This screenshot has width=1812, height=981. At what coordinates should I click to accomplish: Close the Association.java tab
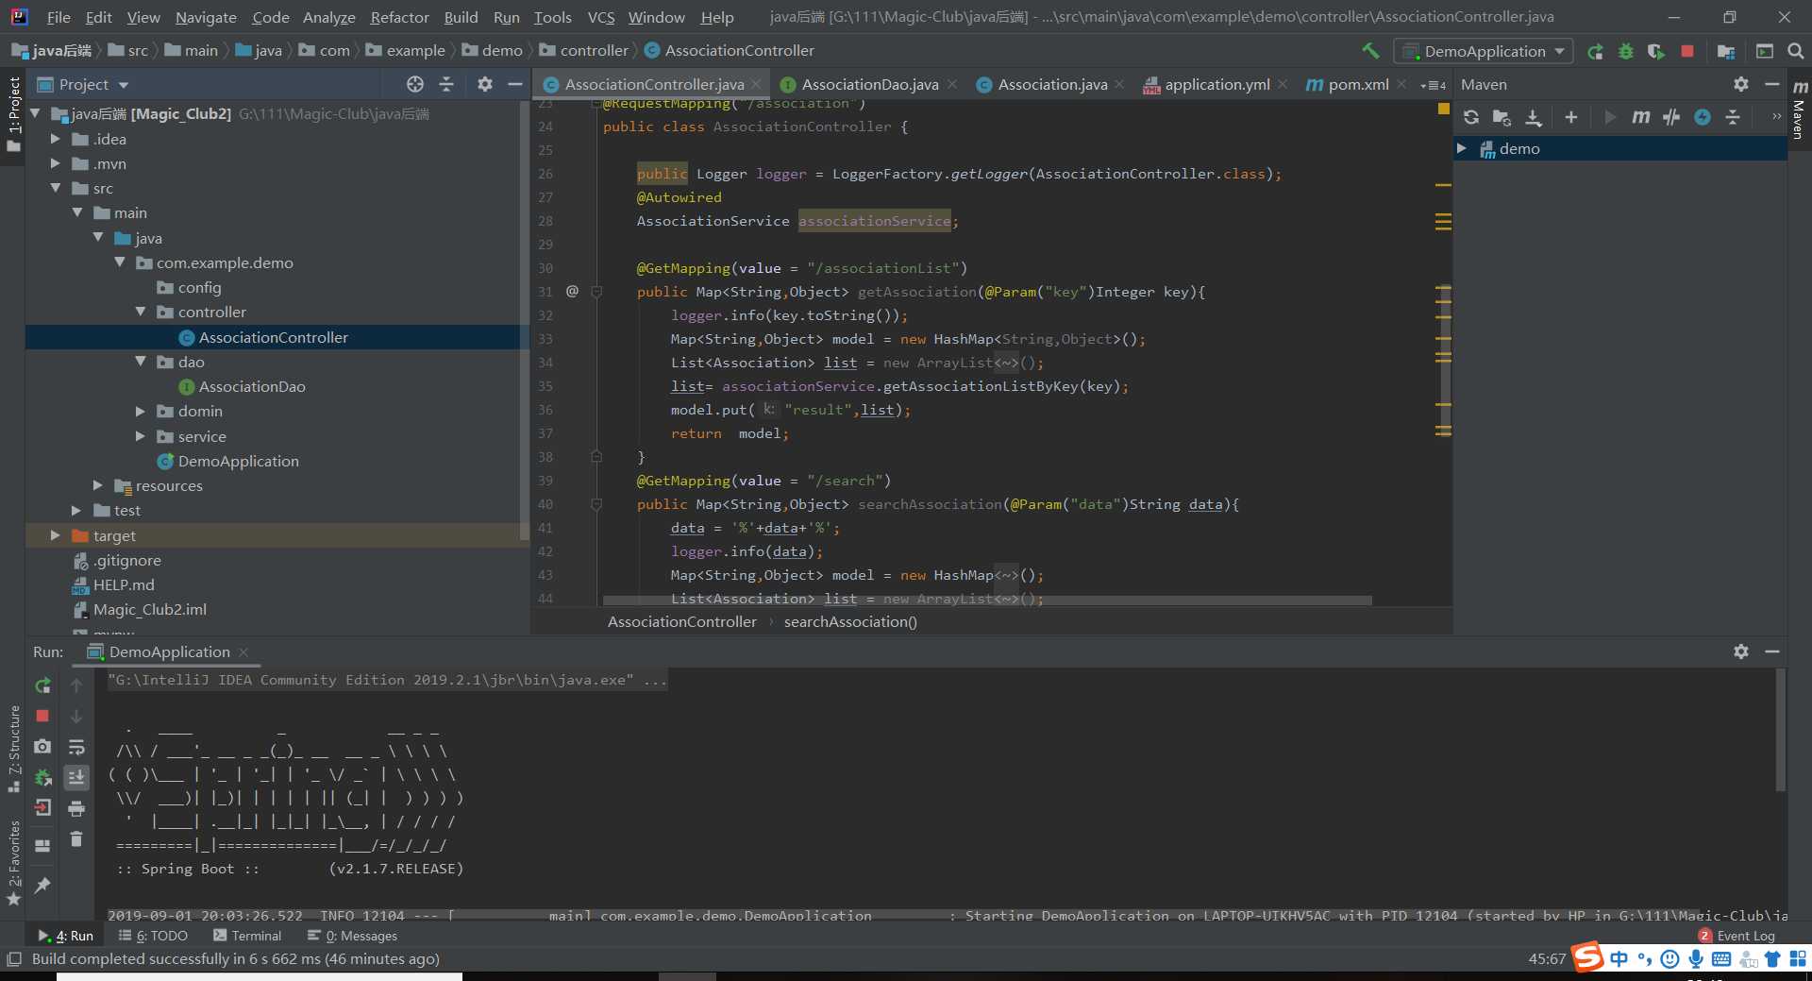pyautogui.click(x=1119, y=84)
